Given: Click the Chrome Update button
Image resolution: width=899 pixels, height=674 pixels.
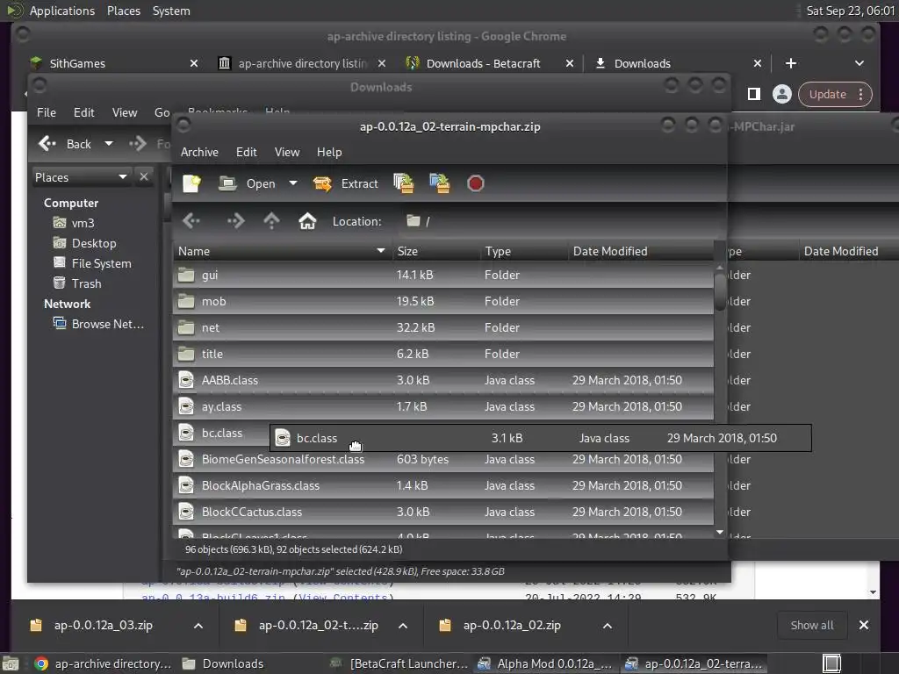Looking at the screenshot, I should 835,95.
